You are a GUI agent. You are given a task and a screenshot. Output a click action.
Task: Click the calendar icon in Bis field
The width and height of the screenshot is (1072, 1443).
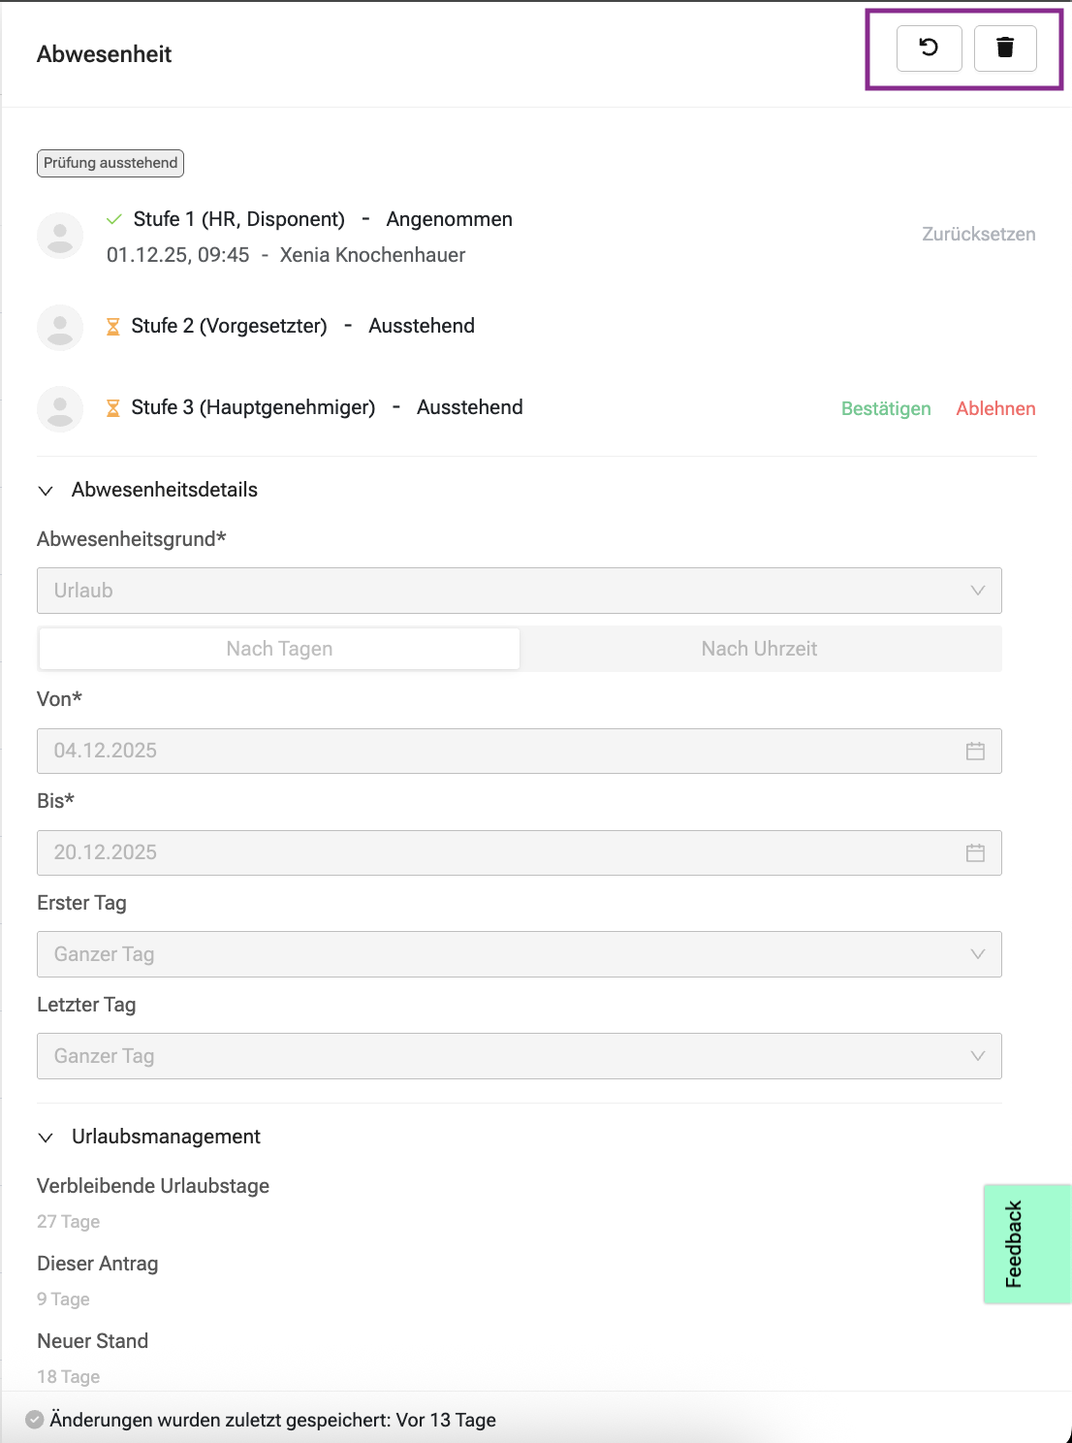click(x=975, y=852)
